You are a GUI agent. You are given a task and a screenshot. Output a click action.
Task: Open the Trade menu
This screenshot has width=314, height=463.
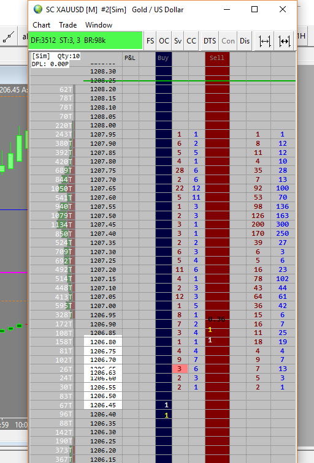(67, 25)
